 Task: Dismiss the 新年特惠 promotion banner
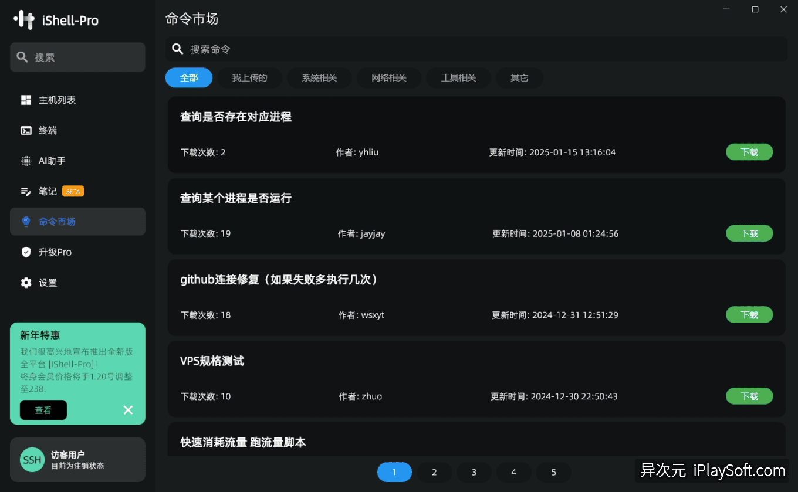(x=128, y=410)
